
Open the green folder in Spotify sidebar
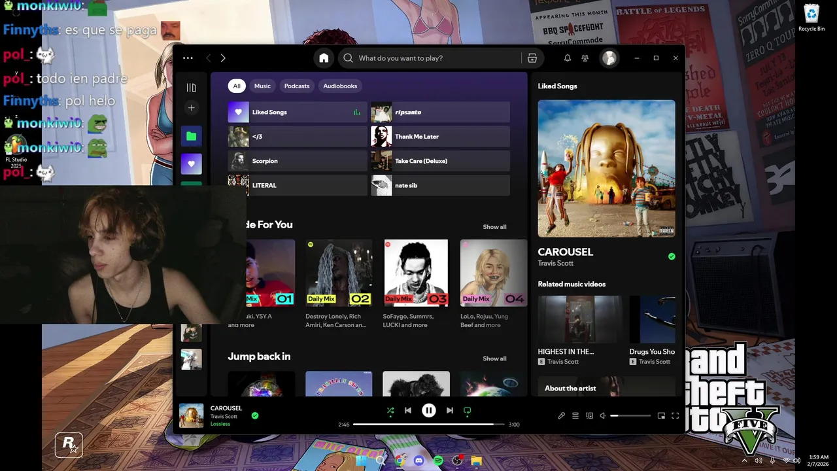[x=191, y=136]
